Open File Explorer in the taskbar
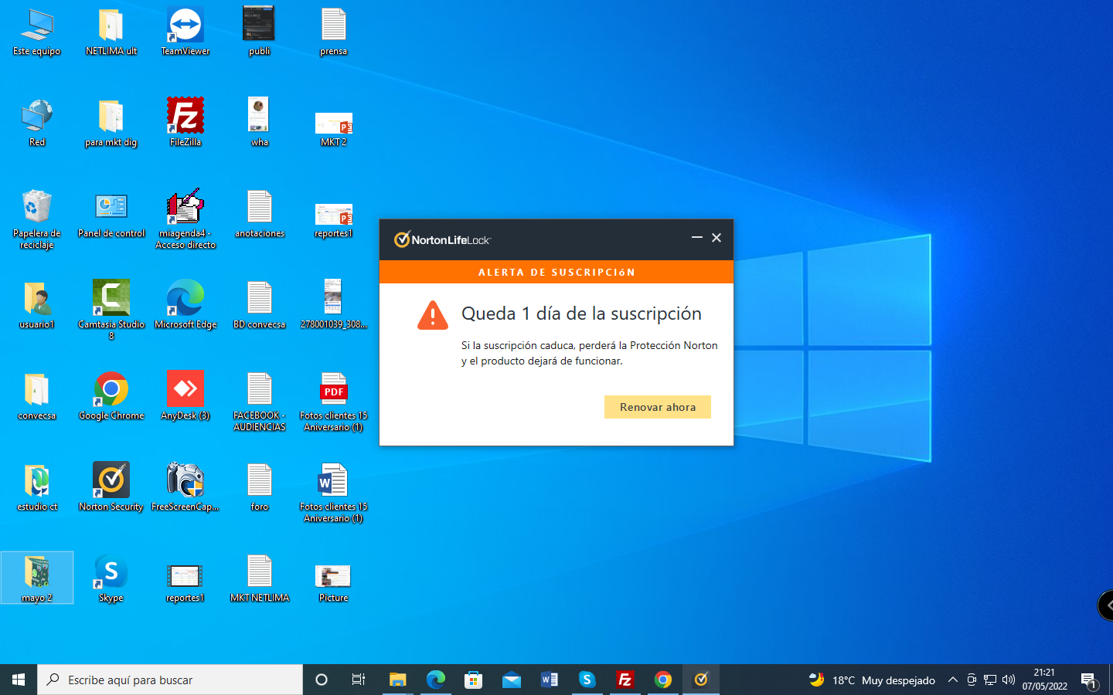This screenshot has height=695, width=1113. pyautogui.click(x=397, y=680)
